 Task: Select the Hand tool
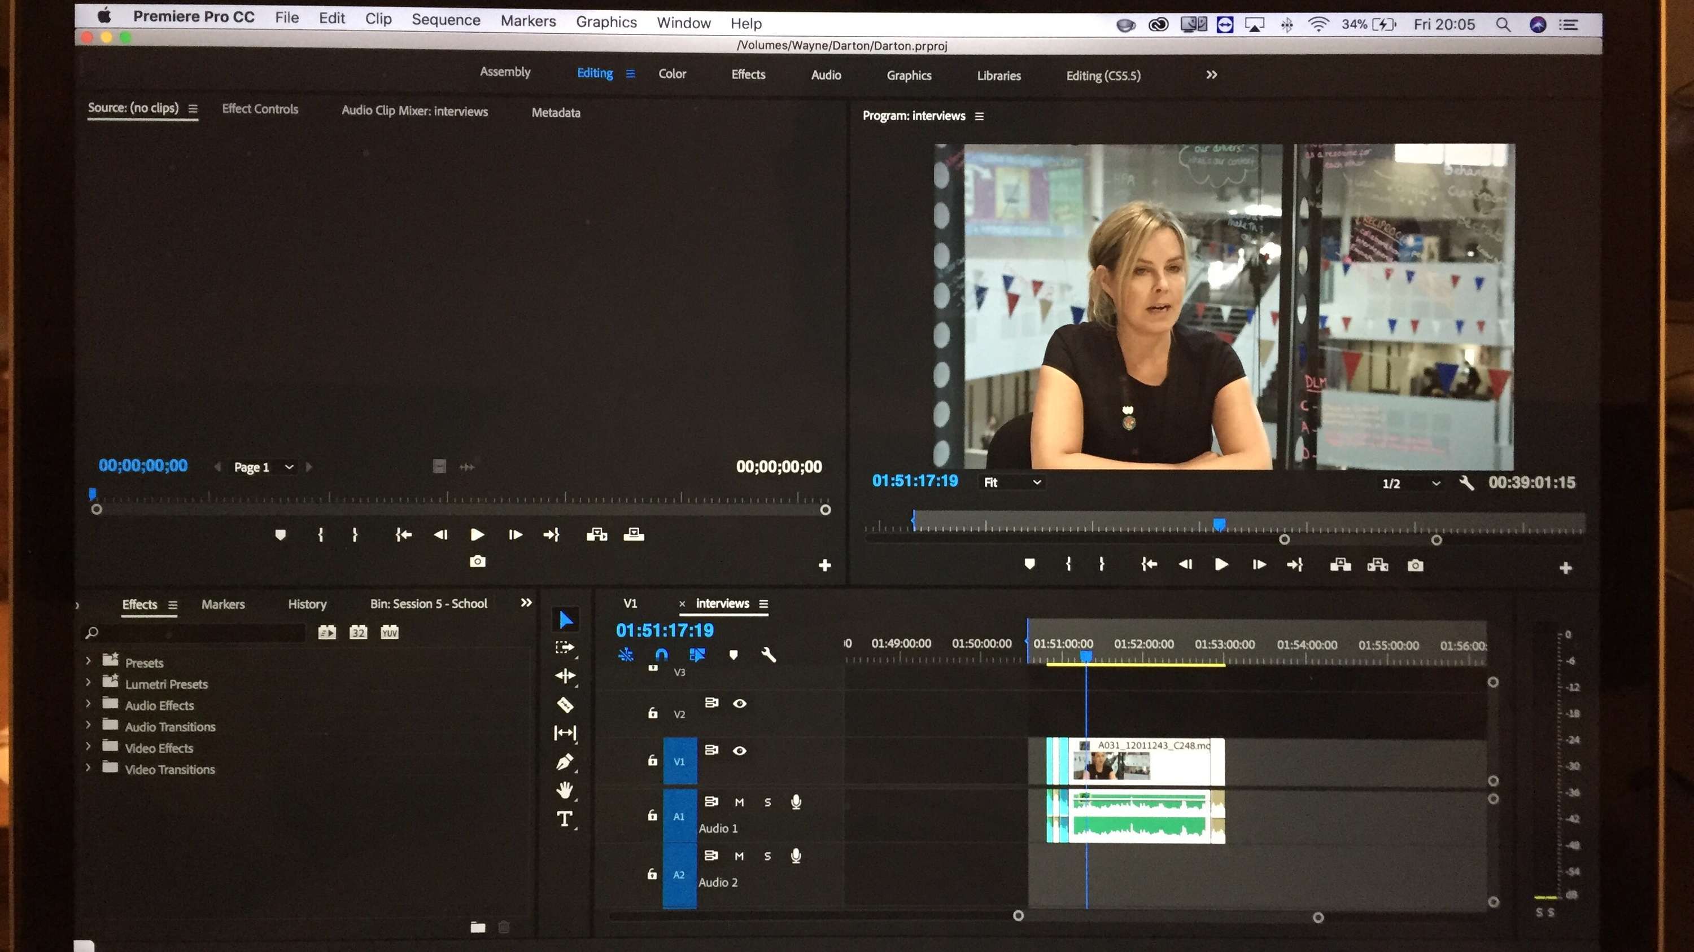565,789
